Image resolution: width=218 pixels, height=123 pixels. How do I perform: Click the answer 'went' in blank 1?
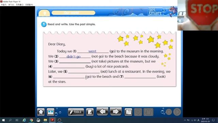pyautogui.click(x=92, y=51)
